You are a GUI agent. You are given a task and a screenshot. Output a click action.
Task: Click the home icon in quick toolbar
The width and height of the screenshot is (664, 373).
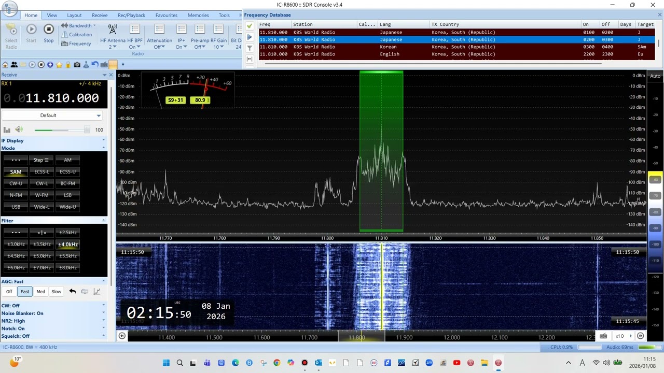click(x=5, y=65)
